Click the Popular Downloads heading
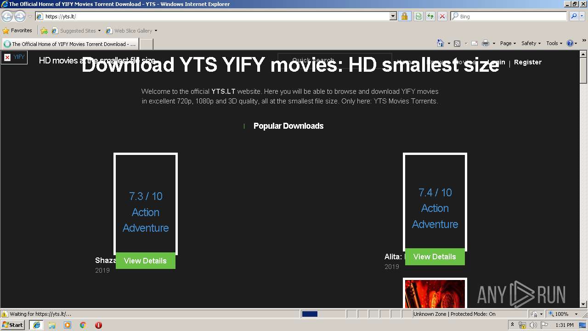The image size is (588, 331). 288,126
